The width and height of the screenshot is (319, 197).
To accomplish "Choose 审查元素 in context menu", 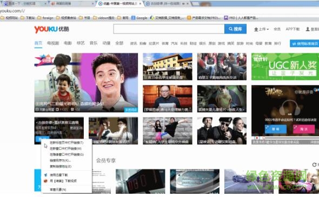I will coord(67,189).
